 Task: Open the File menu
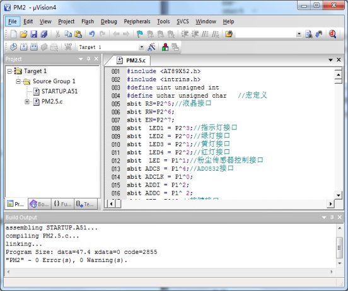point(13,21)
